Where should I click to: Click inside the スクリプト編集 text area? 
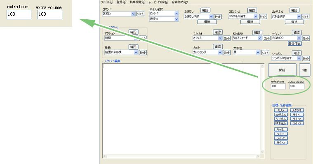[x=181, y=109]
